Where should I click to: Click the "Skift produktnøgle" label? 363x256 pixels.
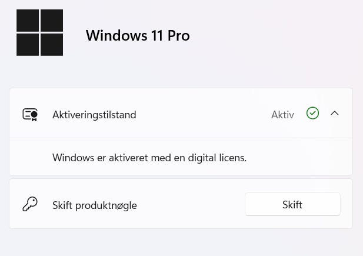coord(95,205)
